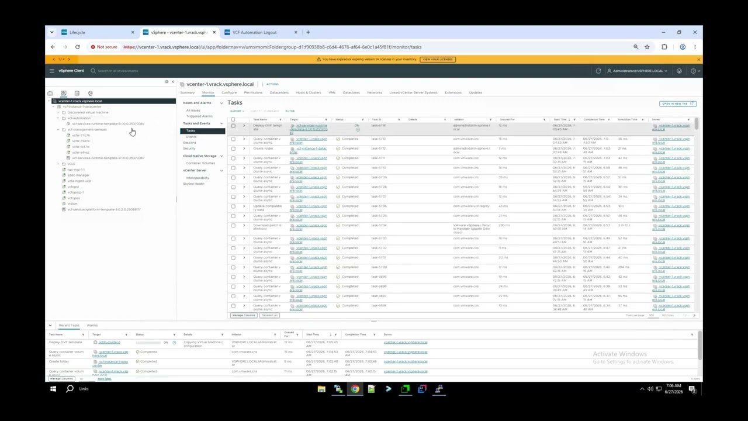Viewport: 748px width, 421px height.
Task: Click Manage Columns below the Tasks table
Action: coord(244,315)
